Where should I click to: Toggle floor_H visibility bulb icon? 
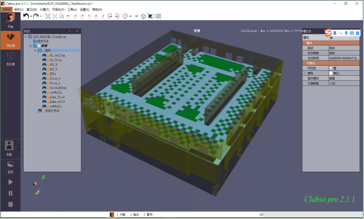tap(48, 78)
